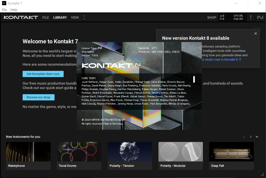
Task: Open the SHOP link in header
Action: 211,17
